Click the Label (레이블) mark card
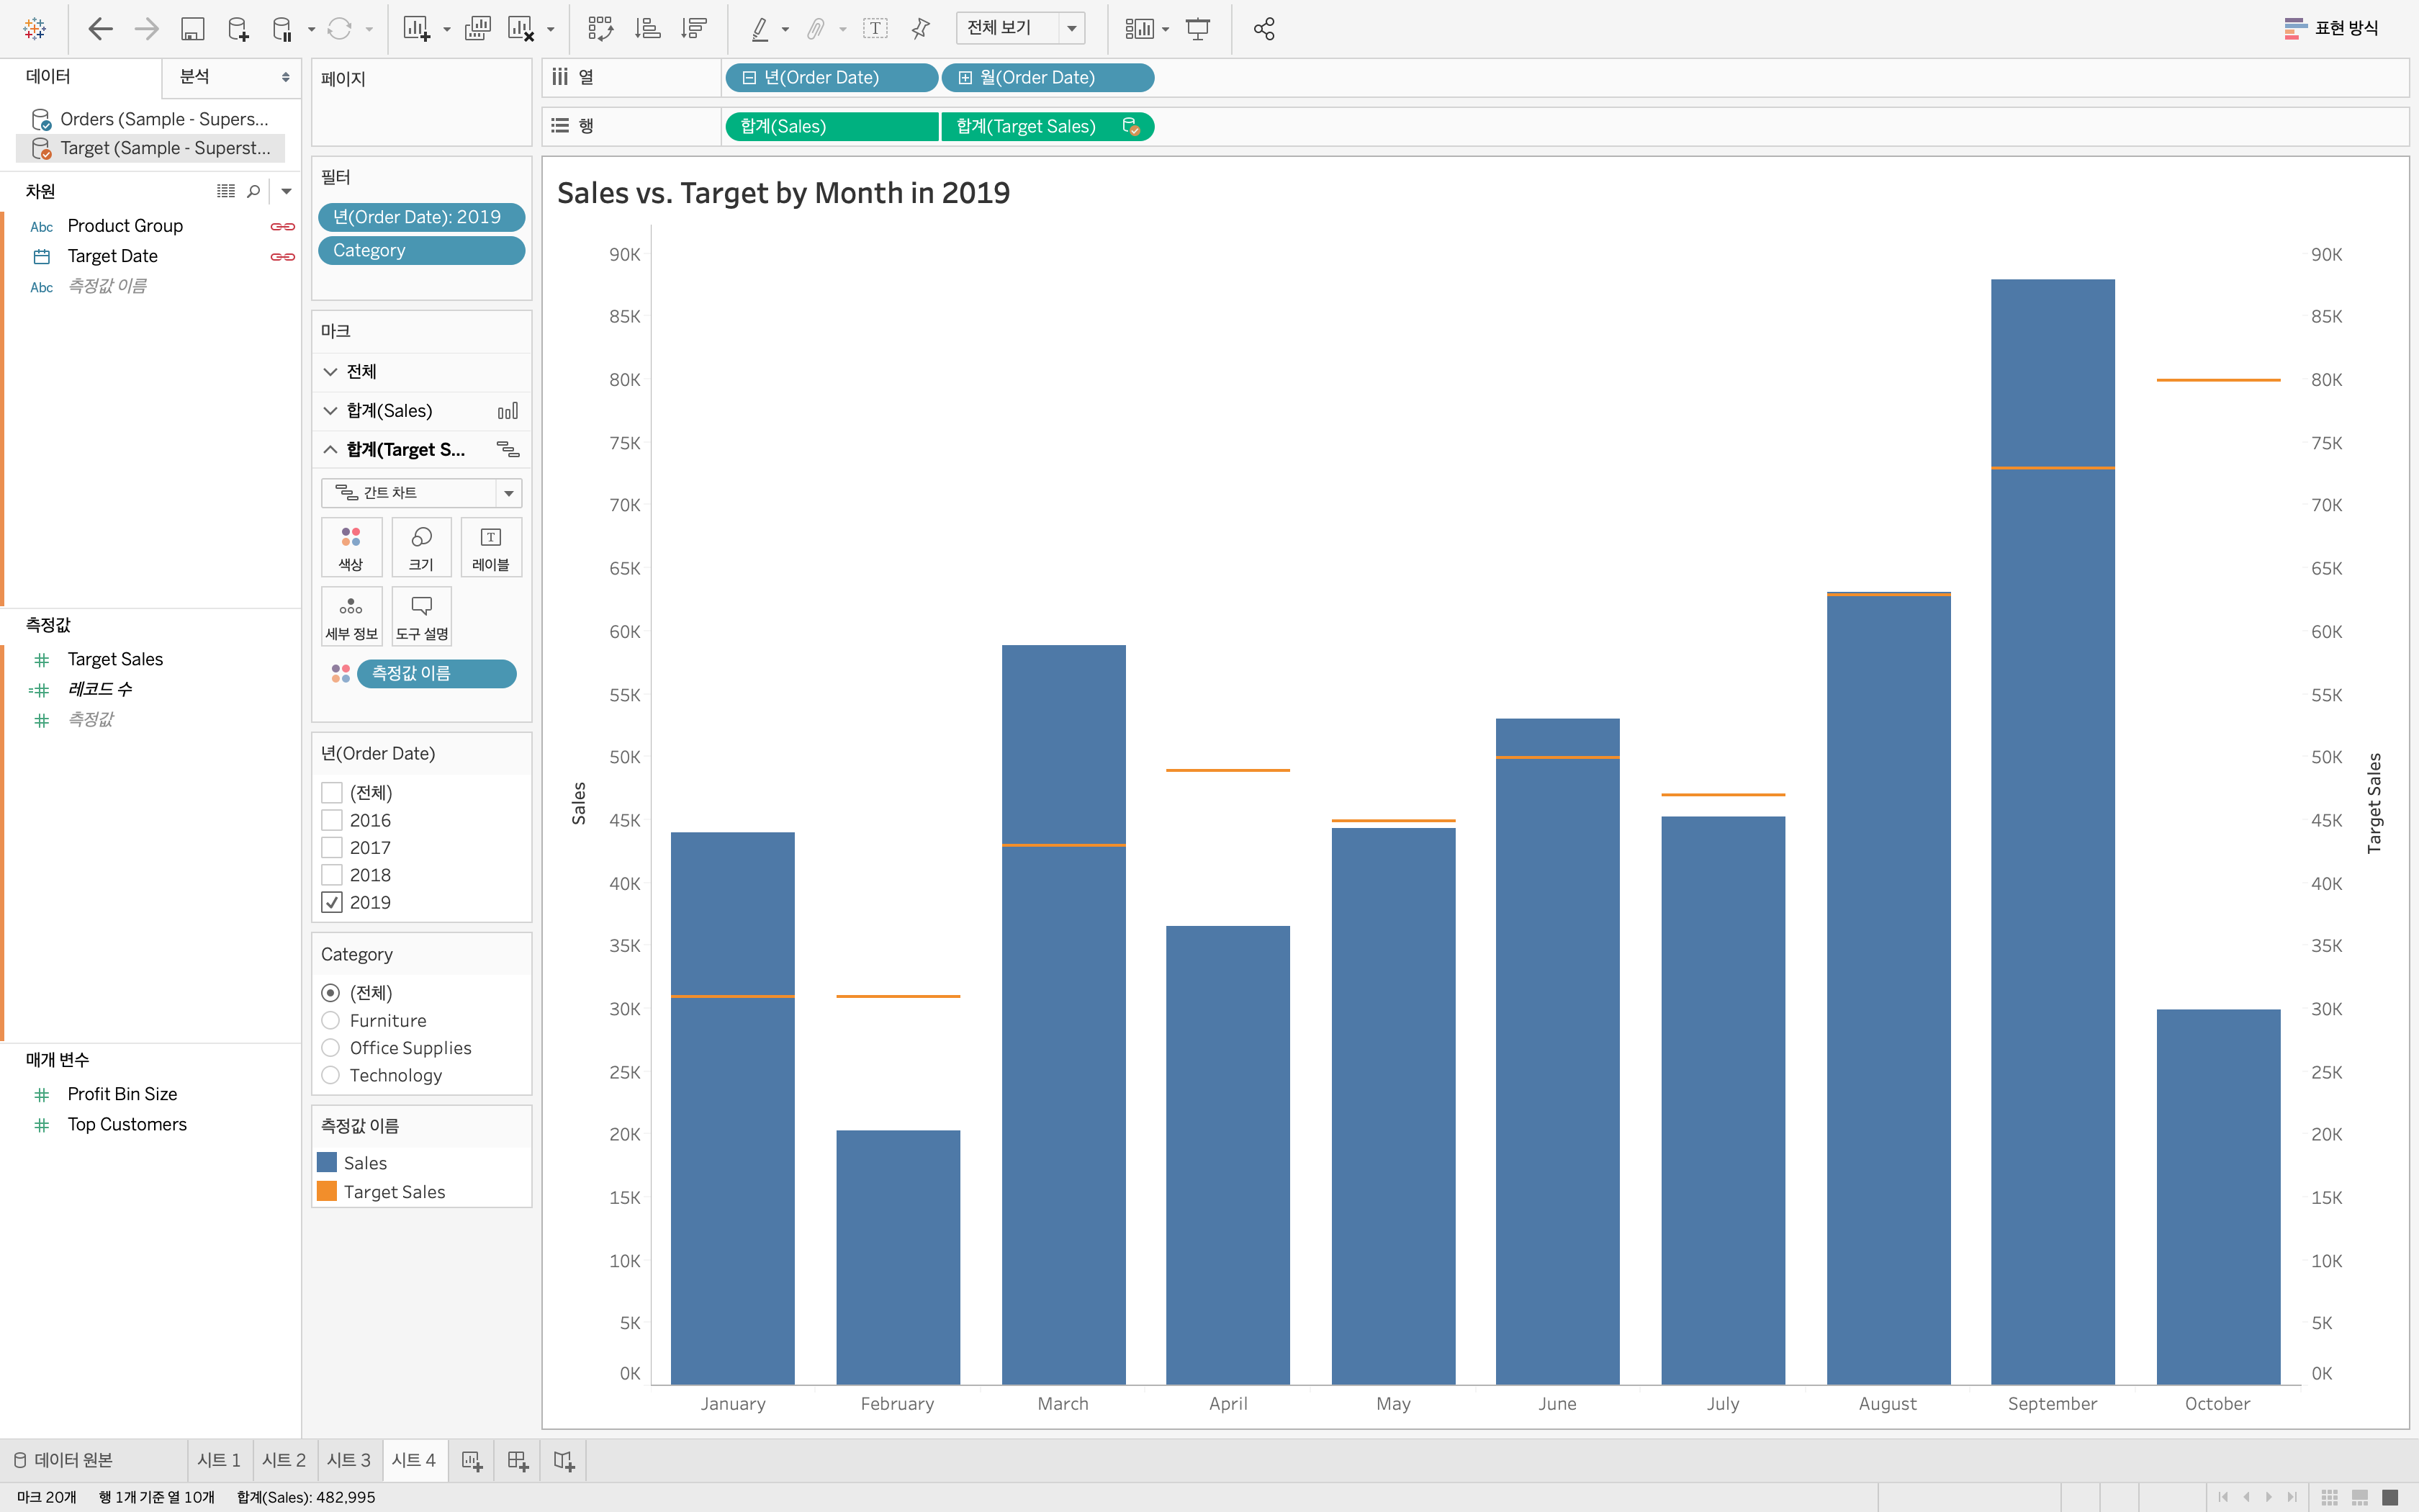Viewport: 2419px width, 1512px height. [491, 547]
